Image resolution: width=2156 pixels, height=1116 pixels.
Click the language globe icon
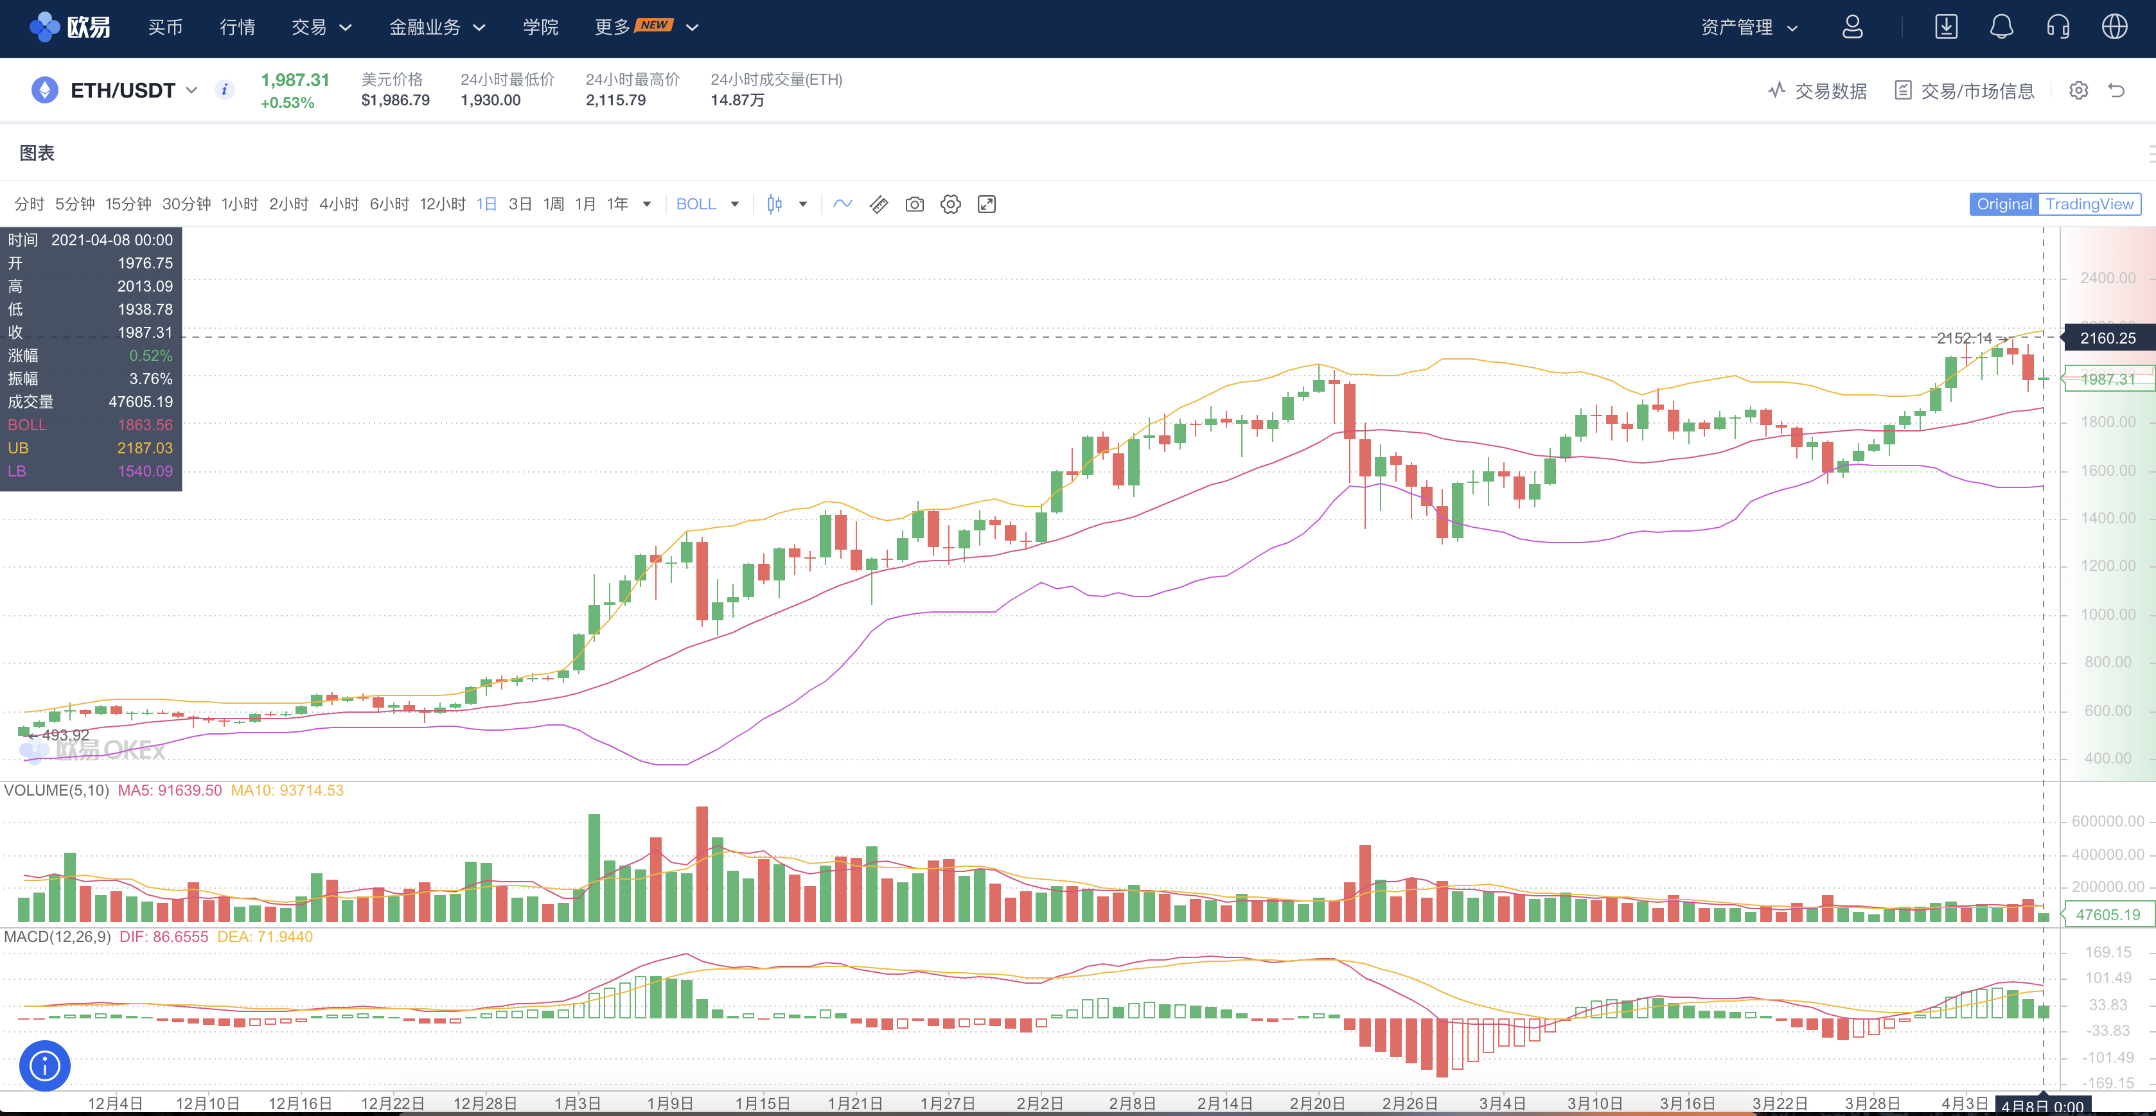[x=2114, y=28]
